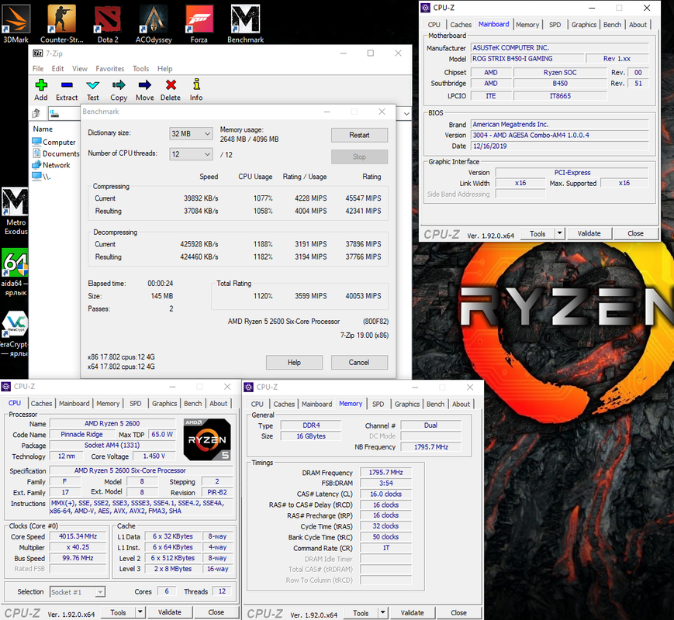Open the Number of CPU threads dropdown
This screenshot has width=674, height=620.
(191, 154)
